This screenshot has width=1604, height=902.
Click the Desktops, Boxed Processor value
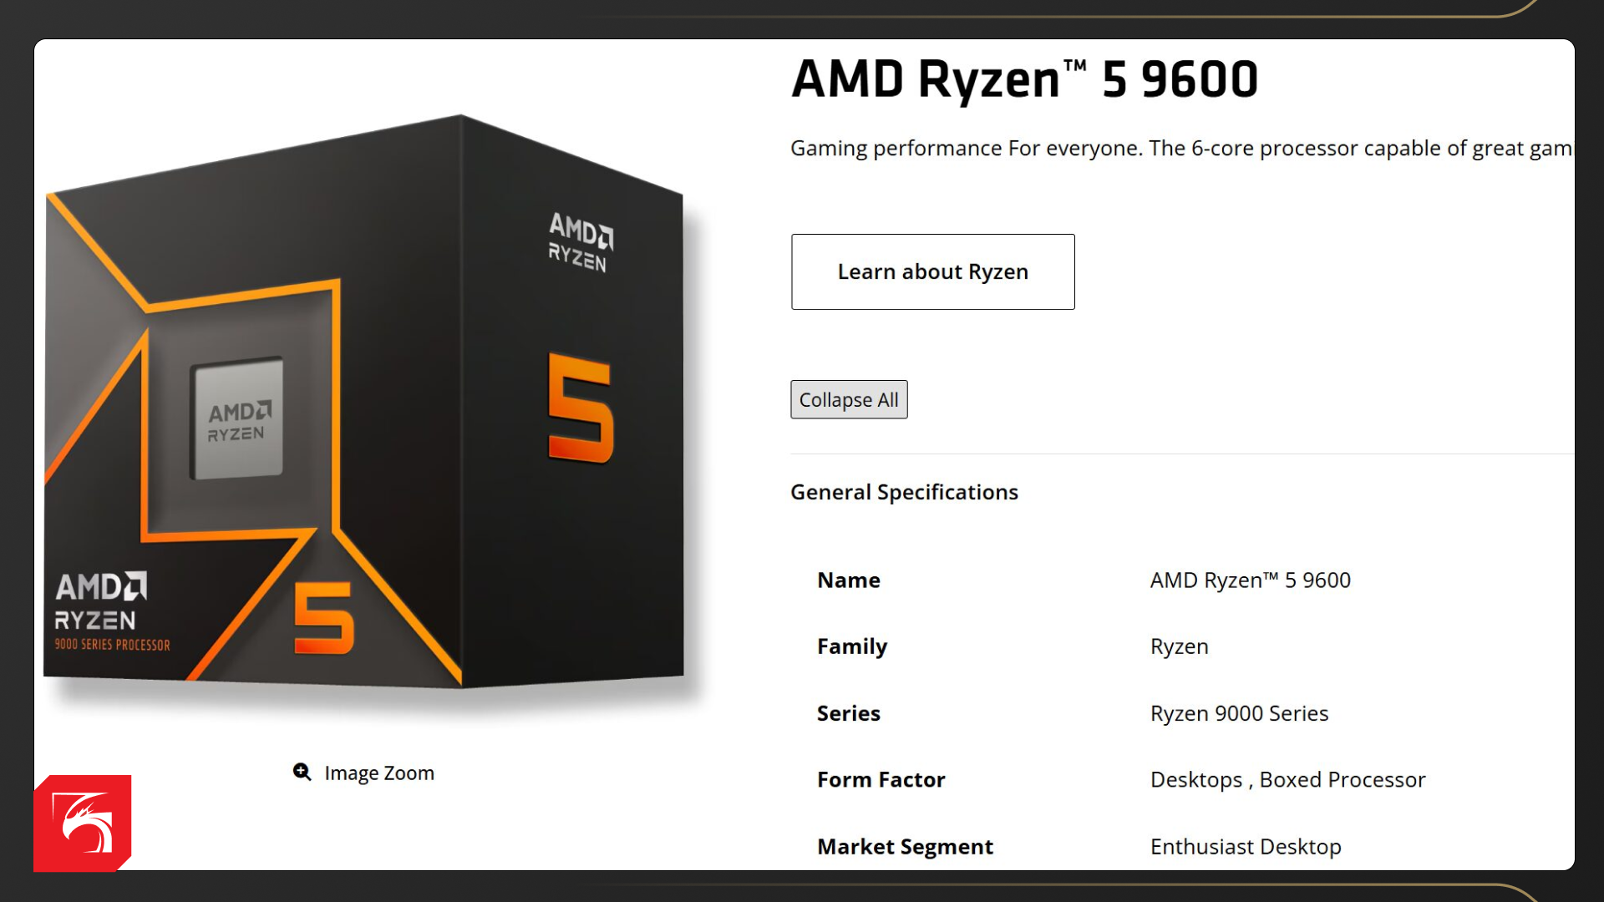[1287, 780]
